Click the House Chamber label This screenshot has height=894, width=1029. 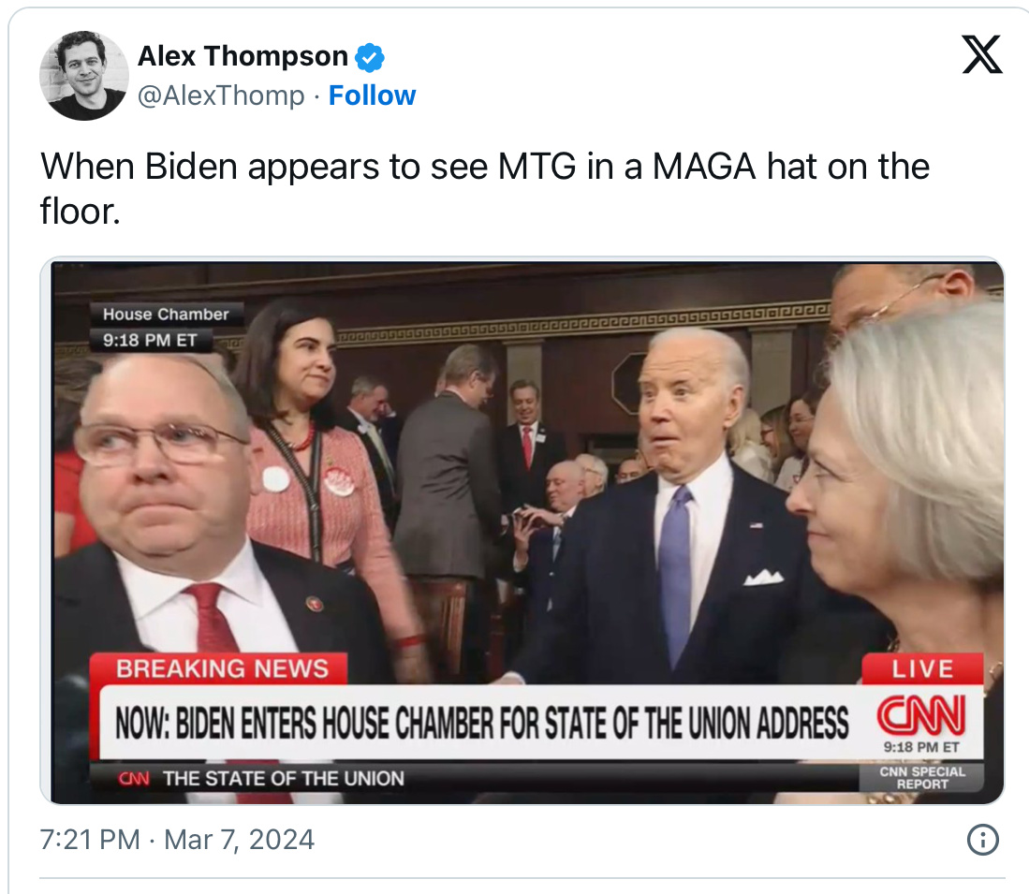point(166,315)
